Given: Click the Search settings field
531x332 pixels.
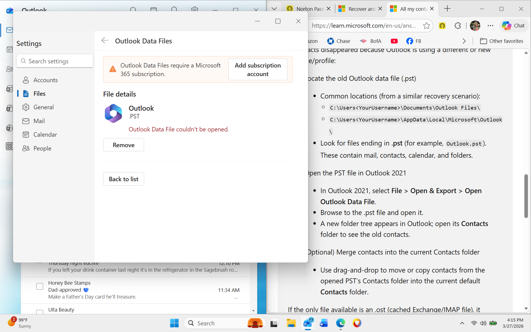Looking at the screenshot, I should [x=55, y=61].
